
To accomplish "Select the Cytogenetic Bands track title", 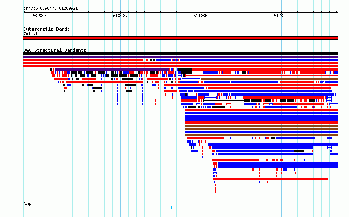I will (x=47, y=29).
